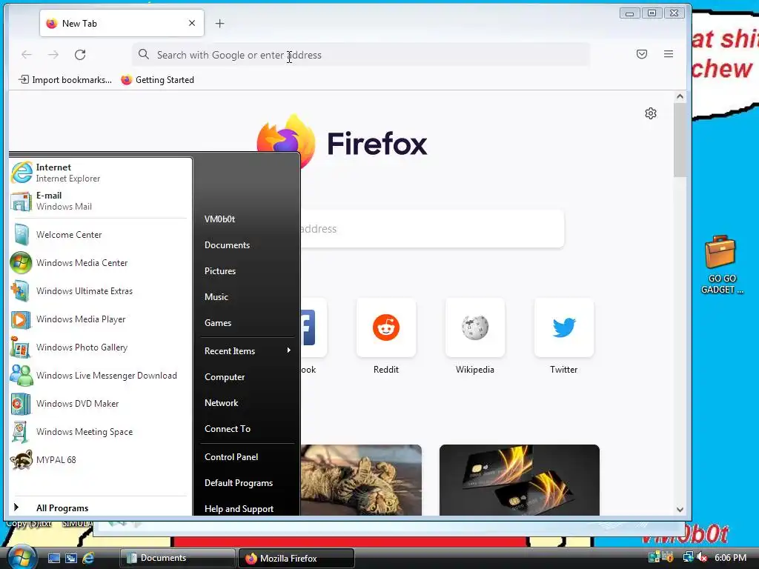Screen dimensions: 759x569
Task: Open Default Programs
Action: tap(247, 483)
